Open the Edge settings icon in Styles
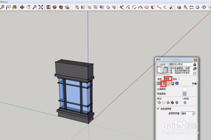Screen dimensions: 211x140 pos(159,83)
